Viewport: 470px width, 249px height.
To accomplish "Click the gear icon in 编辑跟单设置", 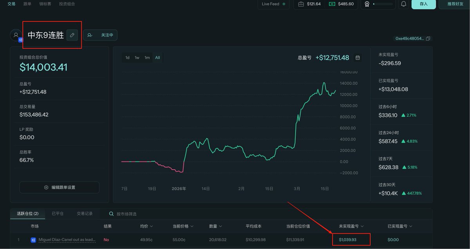I will [x=47, y=187].
